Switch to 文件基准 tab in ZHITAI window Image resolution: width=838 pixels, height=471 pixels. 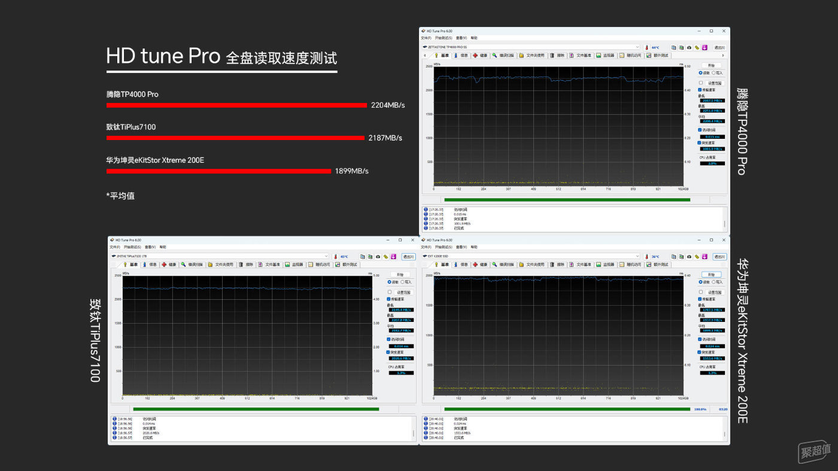pos(270,265)
